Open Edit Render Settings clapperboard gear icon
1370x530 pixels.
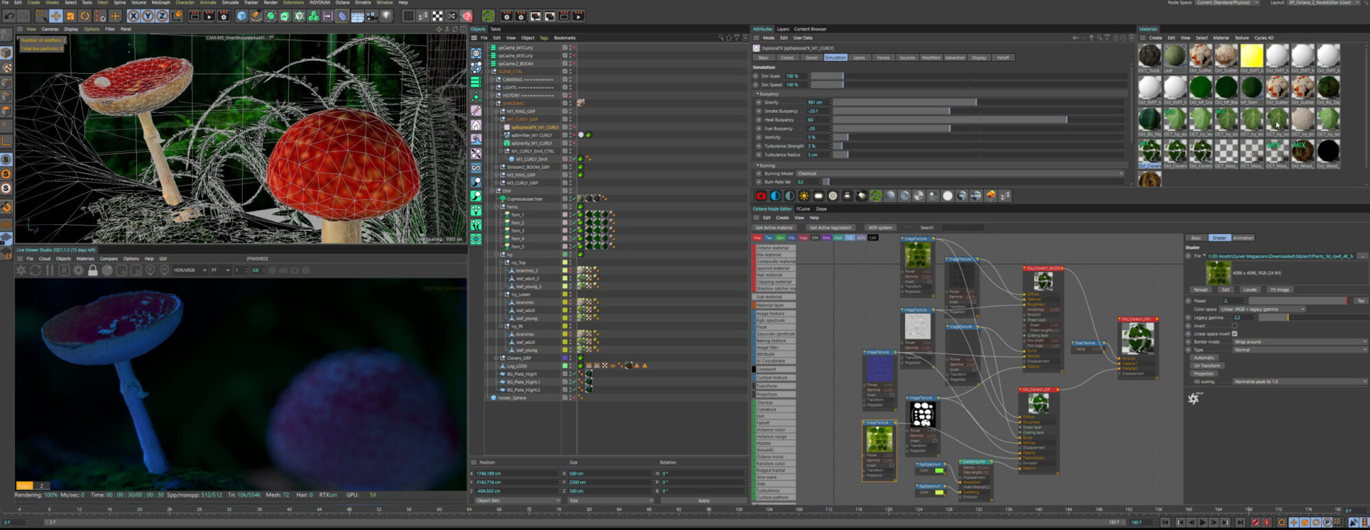[224, 16]
